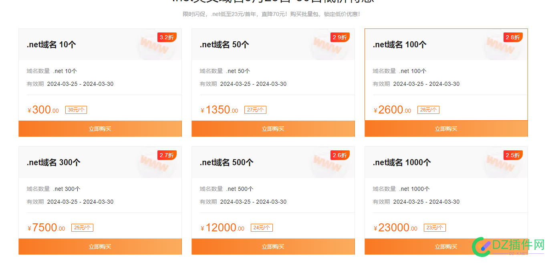Click the ¥2600.00 price

393,110
